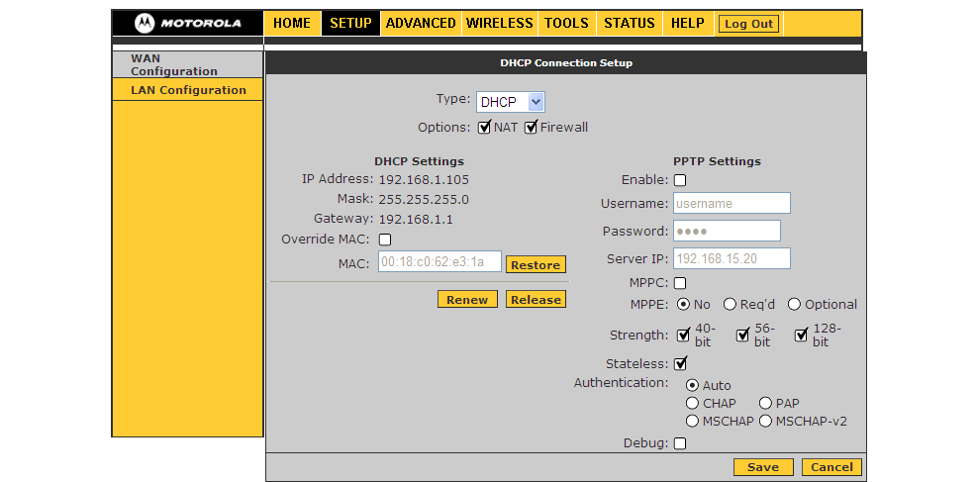Enable PPTP checkbox

[x=680, y=180]
